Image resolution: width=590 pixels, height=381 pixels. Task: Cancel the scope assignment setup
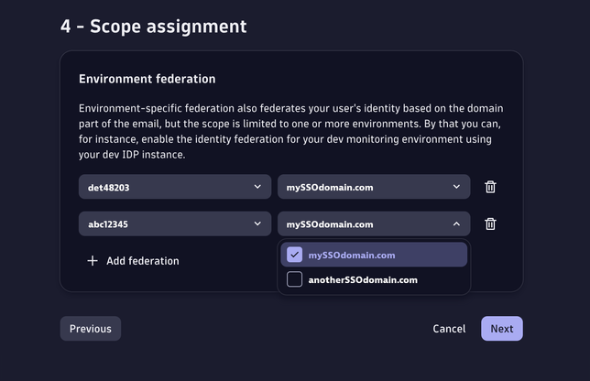point(449,329)
